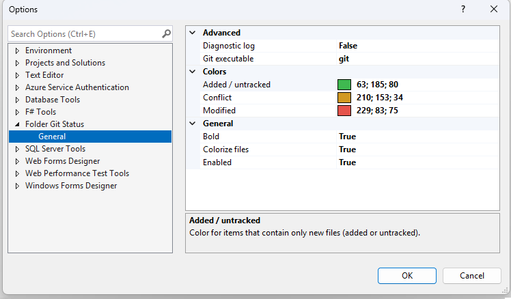
Task: Expand the Environment tree node
Action: click(x=17, y=51)
